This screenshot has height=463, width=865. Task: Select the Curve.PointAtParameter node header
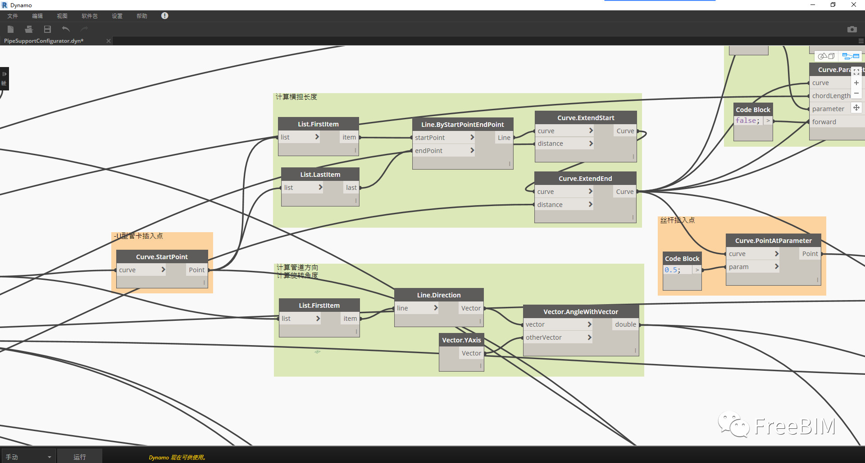point(773,241)
